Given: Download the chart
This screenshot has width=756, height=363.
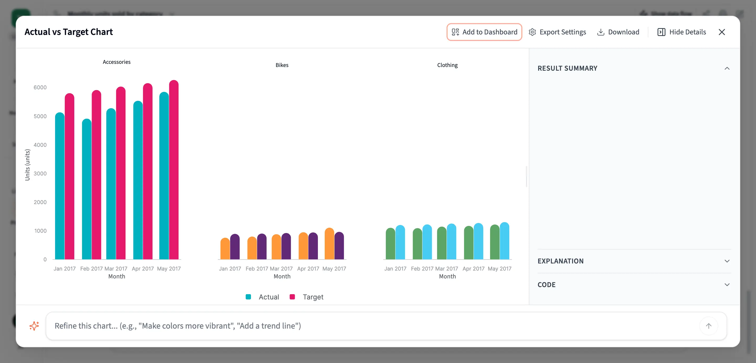Looking at the screenshot, I should pyautogui.click(x=618, y=32).
